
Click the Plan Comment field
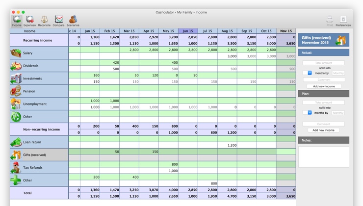(324, 124)
